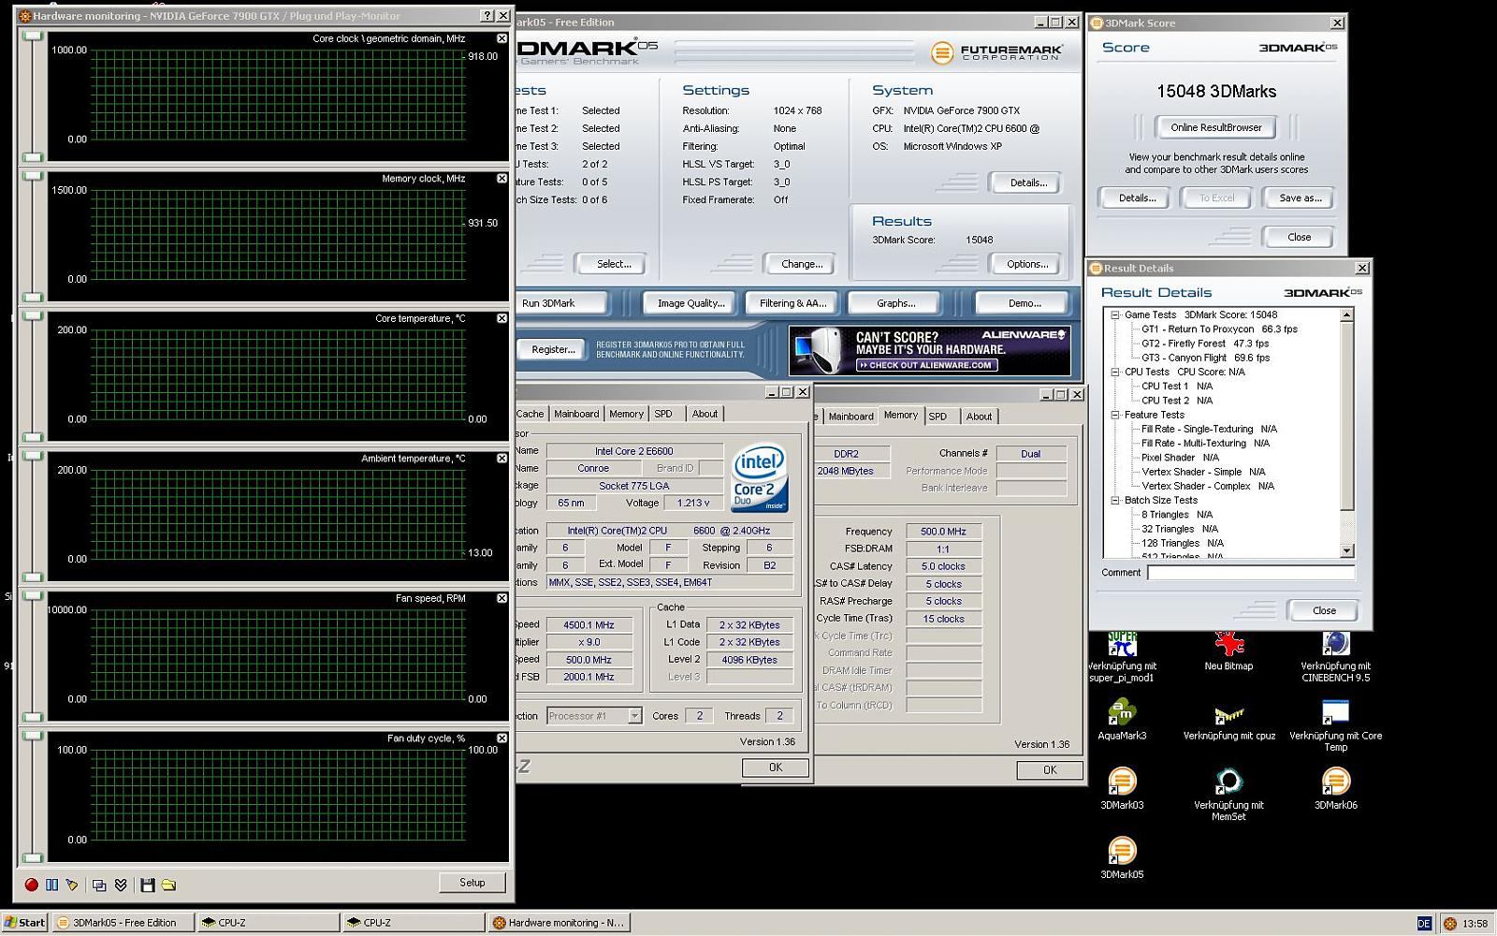Select the cpuz desktop shortcut

pos(1228,721)
